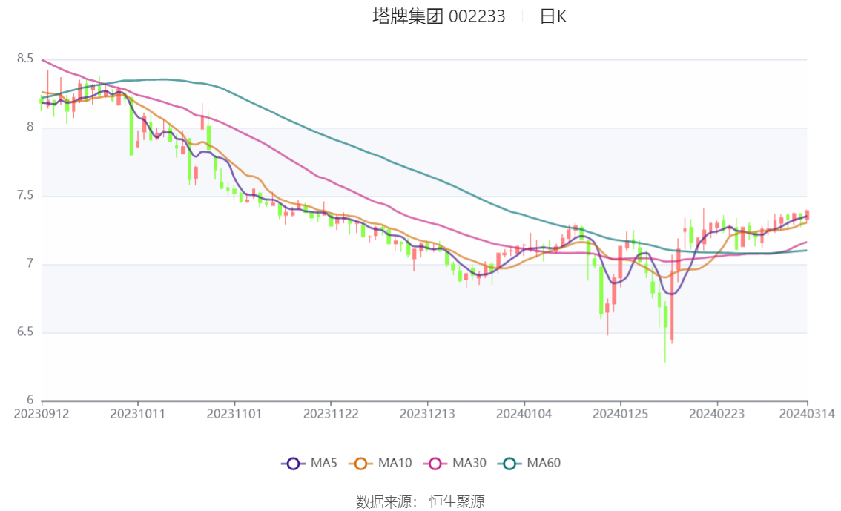Viewport: 841px width, 511px height.
Task: Hide the MA5 series via its label
Action: pyautogui.click(x=324, y=463)
